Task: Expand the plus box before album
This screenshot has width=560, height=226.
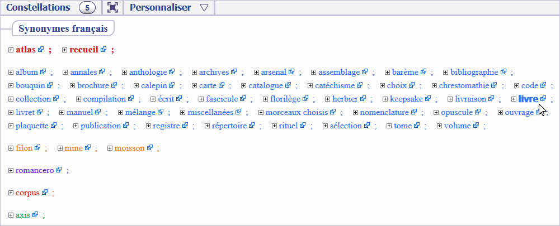Action: click(x=11, y=72)
